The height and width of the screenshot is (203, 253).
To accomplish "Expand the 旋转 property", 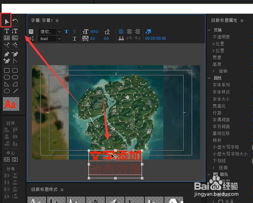I will coord(214,71).
